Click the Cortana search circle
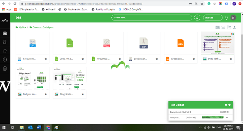 coord(12,128)
